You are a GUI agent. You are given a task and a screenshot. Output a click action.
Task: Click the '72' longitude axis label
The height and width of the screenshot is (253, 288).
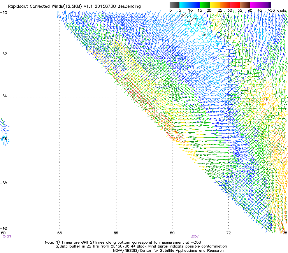click(228, 233)
